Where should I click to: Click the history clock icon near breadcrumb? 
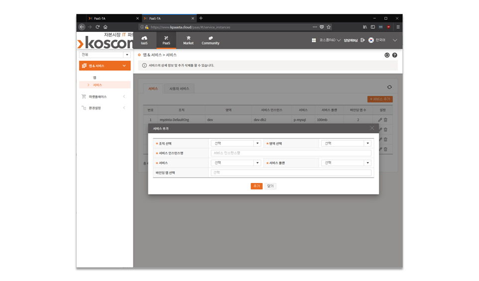(x=387, y=55)
